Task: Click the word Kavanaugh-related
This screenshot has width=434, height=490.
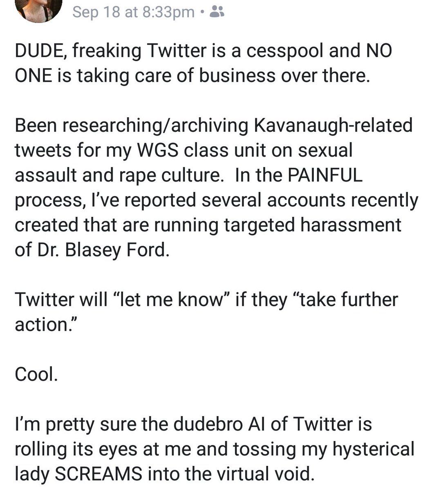Action: [333, 125]
